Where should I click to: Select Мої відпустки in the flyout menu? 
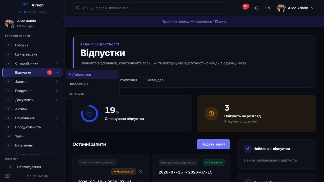tap(92, 75)
